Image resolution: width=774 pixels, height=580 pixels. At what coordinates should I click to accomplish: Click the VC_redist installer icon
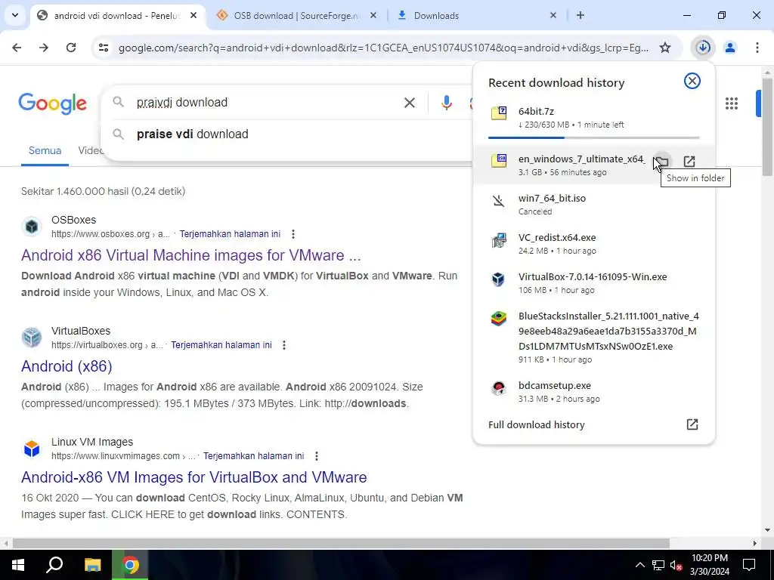click(x=499, y=240)
